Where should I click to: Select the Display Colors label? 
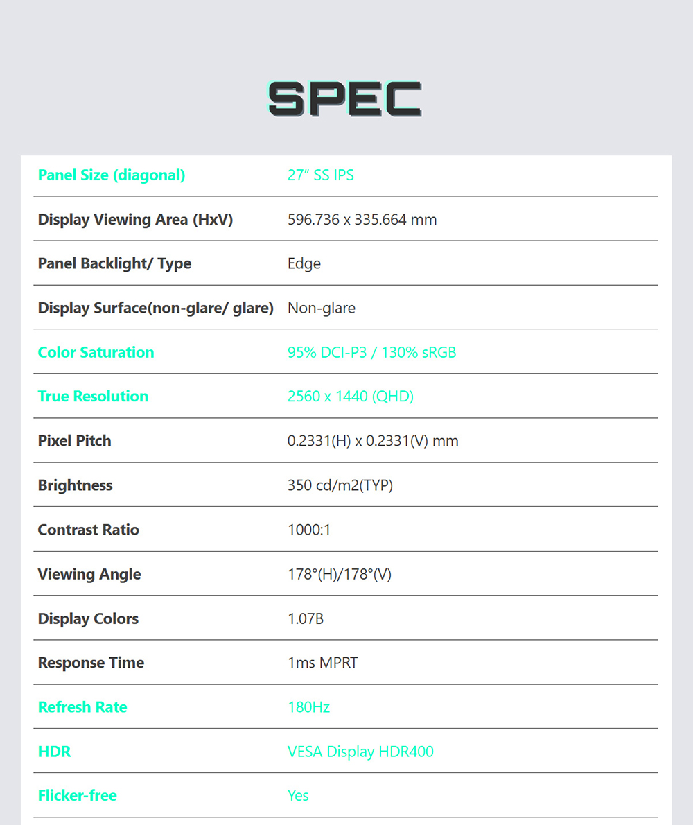point(88,618)
